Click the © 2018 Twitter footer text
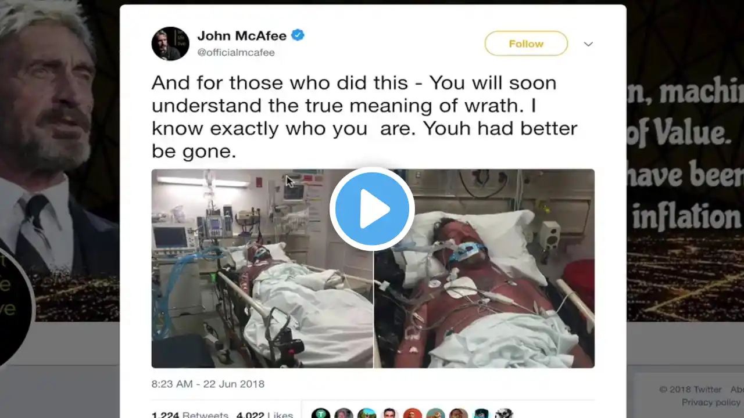Image resolution: width=744 pixels, height=418 pixels. [x=691, y=390]
